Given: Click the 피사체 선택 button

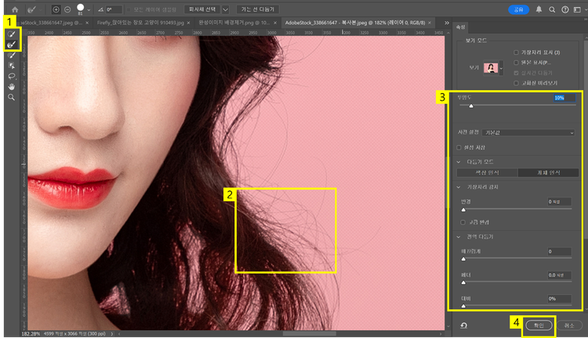Looking at the screenshot, I should [x=202, y=9].
